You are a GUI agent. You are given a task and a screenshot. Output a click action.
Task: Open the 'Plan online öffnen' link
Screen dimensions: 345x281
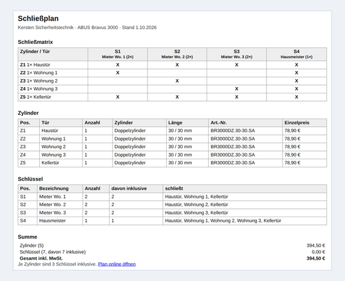(x=117, y=264)
